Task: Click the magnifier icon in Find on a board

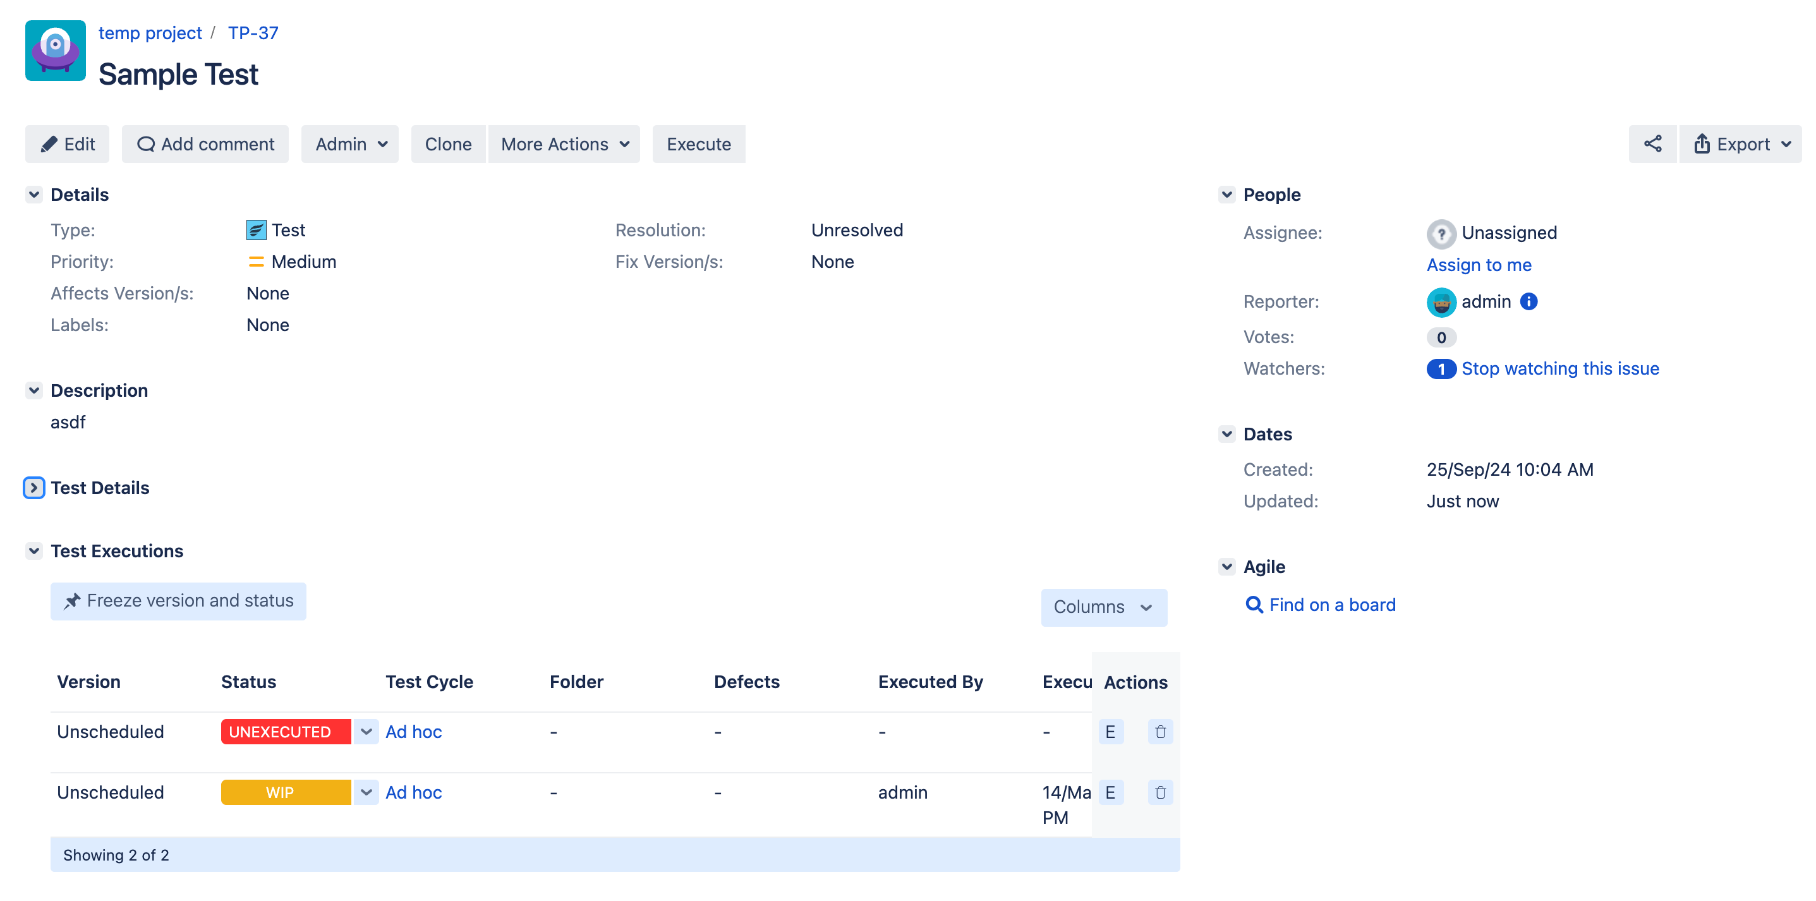Action: click(1254, 605)
